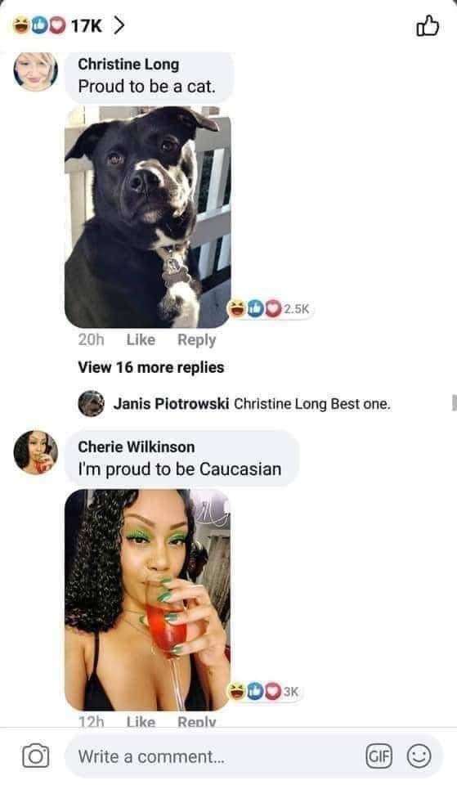Open the black dog photo
The width and height of the screenshot is (457, 785).
(x=148, y=217)
